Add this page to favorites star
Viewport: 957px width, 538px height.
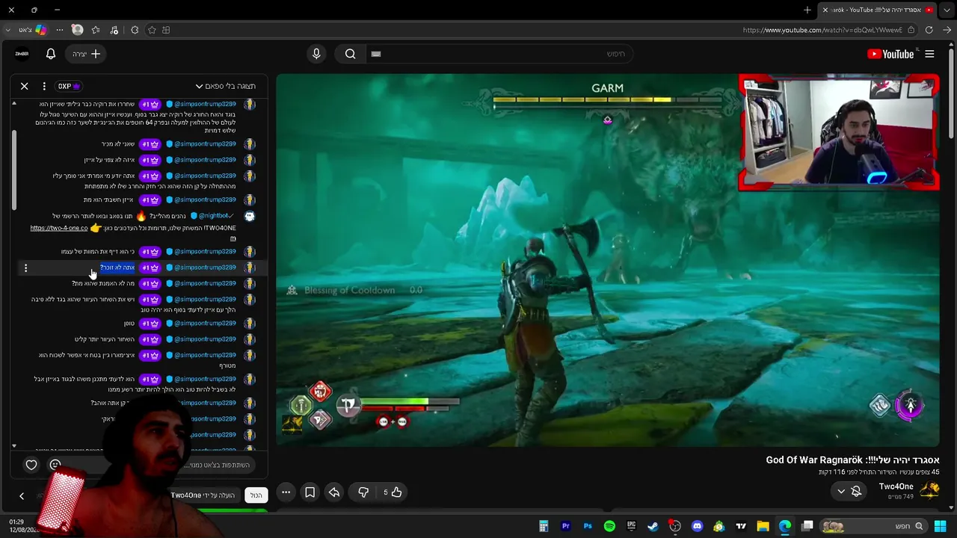[x=152, y=30]
